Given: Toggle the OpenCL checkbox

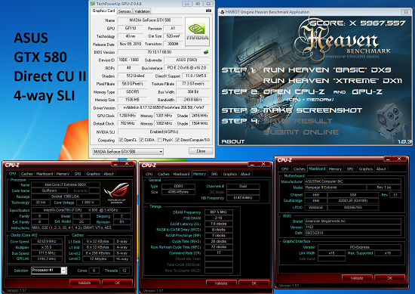Looking at the screenshot, I should pyautogui.click(x=121, y=140).
